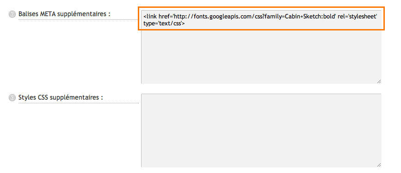Image resolution: width=401 pixels, height=173 pixels.
Task: Click the help icon beside Balises META
Action: [12, 14]
